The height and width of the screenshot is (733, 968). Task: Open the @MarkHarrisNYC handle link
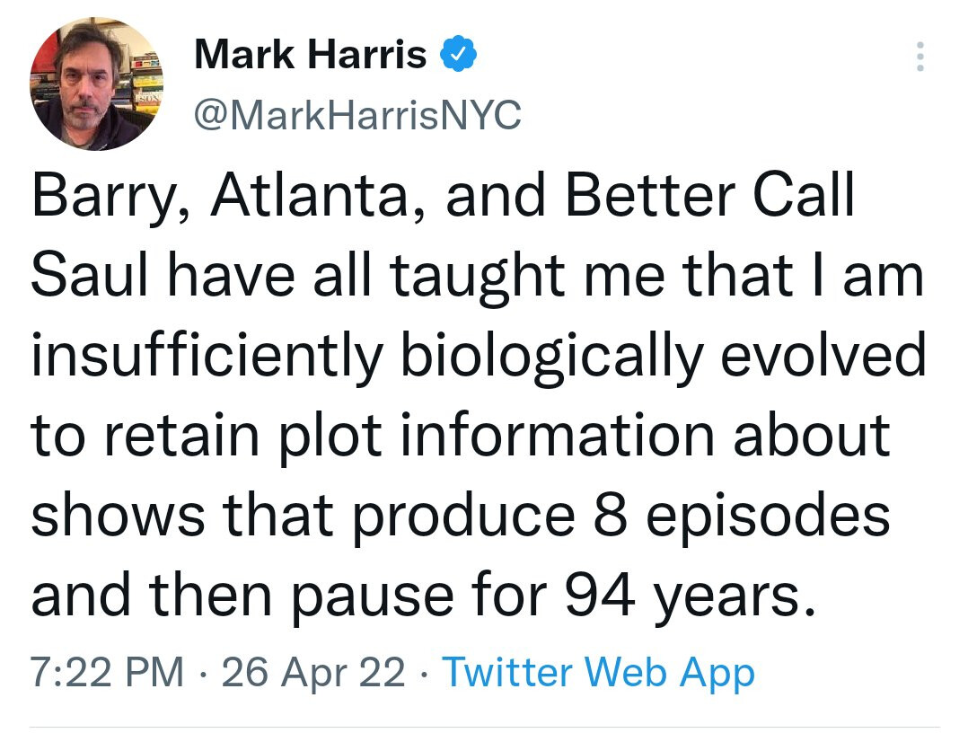357,114
